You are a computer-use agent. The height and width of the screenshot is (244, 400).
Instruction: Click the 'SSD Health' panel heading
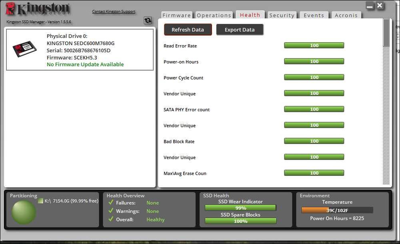tap(216, 196)
